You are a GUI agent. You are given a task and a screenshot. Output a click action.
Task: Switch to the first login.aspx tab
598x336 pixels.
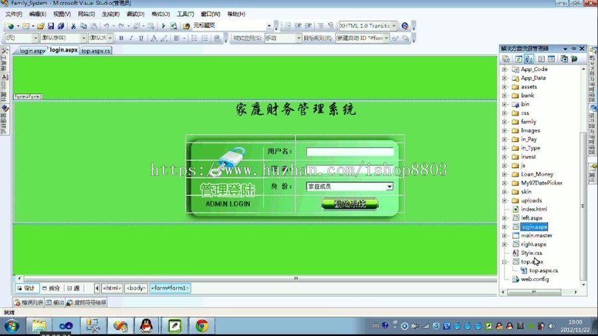pos(32,50)
